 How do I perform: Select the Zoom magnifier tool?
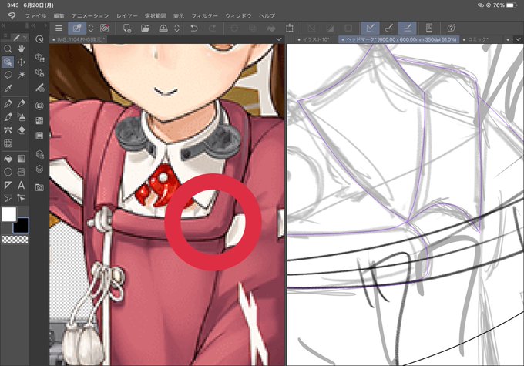click(x=8, y=49)
